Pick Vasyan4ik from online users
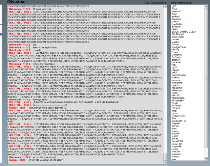 pyautogui.click(x=177, y=147)
